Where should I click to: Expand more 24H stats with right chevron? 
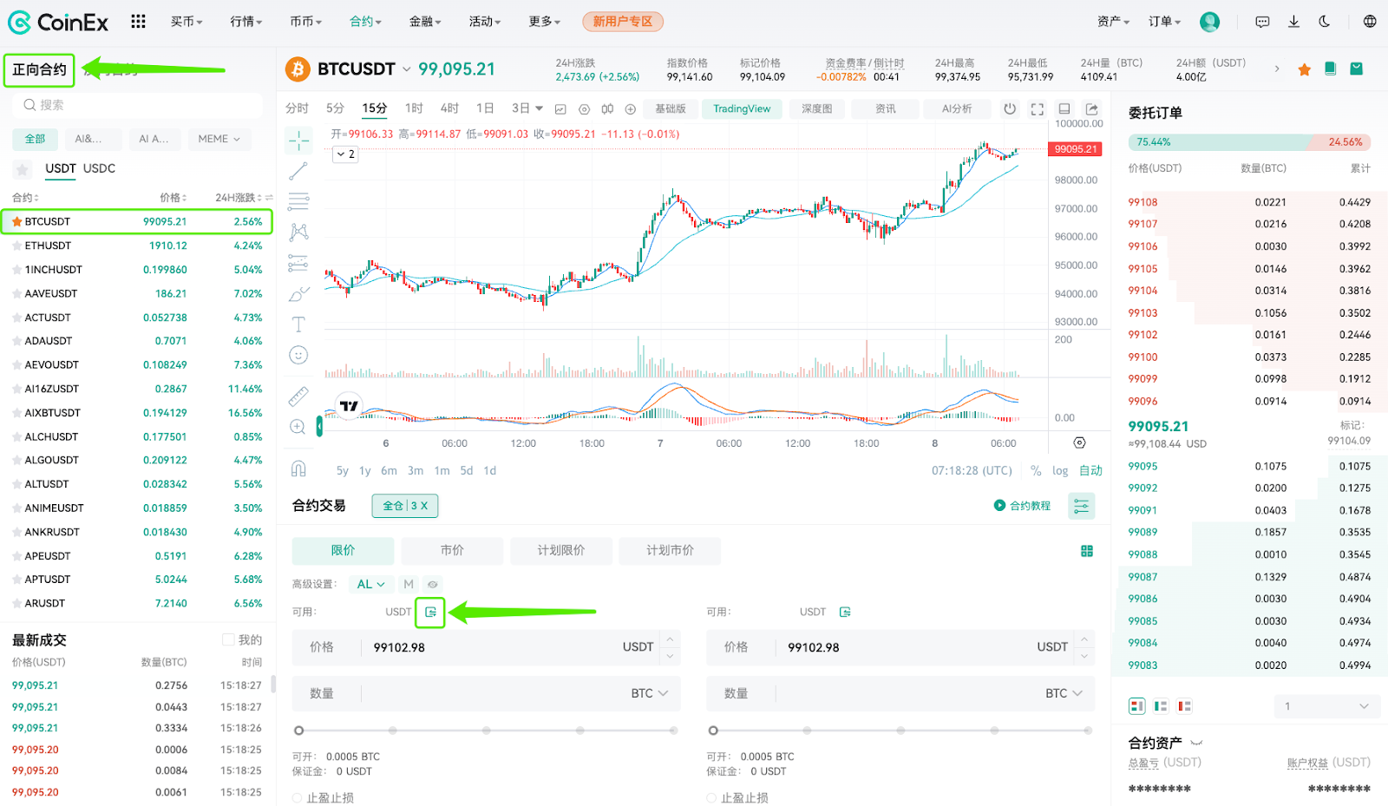(1276, 69)
